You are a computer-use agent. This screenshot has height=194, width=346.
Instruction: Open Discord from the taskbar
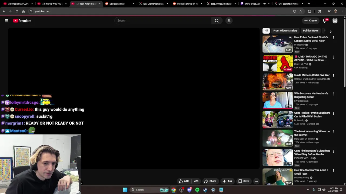coord(189,190)
